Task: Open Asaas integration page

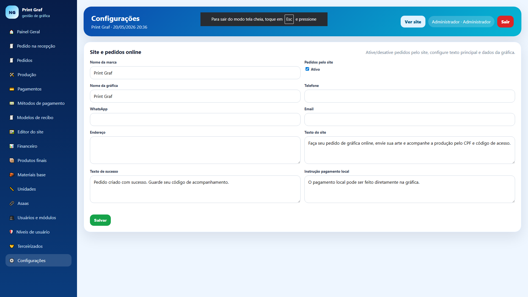Action: 38,204
